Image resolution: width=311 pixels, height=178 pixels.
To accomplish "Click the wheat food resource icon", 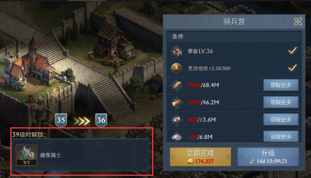I will (177, 85).
